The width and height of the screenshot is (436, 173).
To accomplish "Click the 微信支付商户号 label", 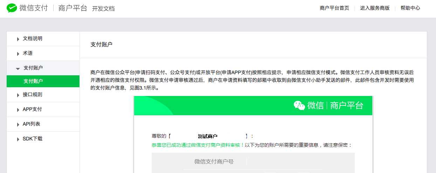I will pos(214,161).
